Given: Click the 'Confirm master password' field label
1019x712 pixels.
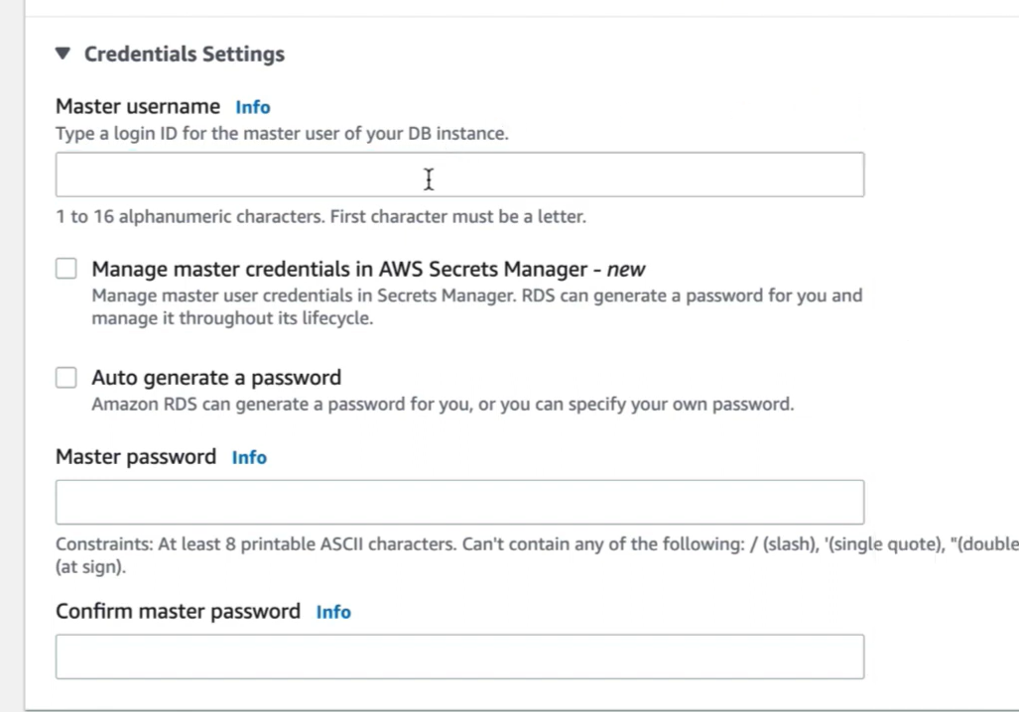Looking at the screenshot, I should pyautogui.click(x=178, y=611).
